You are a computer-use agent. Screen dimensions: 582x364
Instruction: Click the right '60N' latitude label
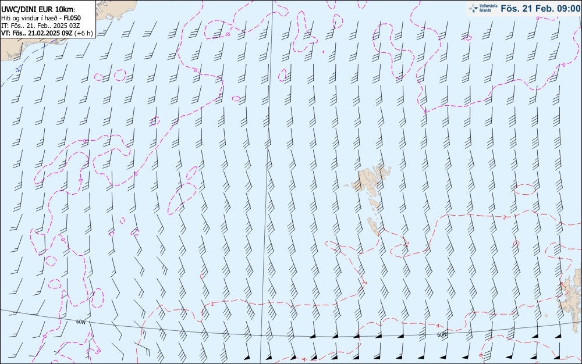(x=442, y=335)
